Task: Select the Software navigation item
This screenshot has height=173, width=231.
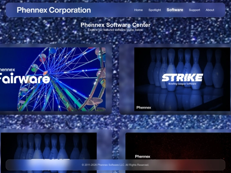Action: [x=175, y=10]
